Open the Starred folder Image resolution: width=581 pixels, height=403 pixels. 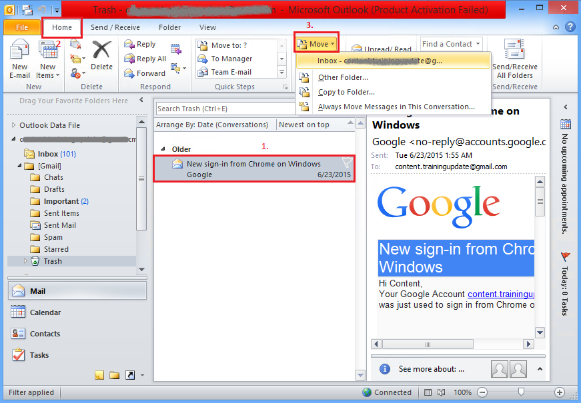(56, 249)
